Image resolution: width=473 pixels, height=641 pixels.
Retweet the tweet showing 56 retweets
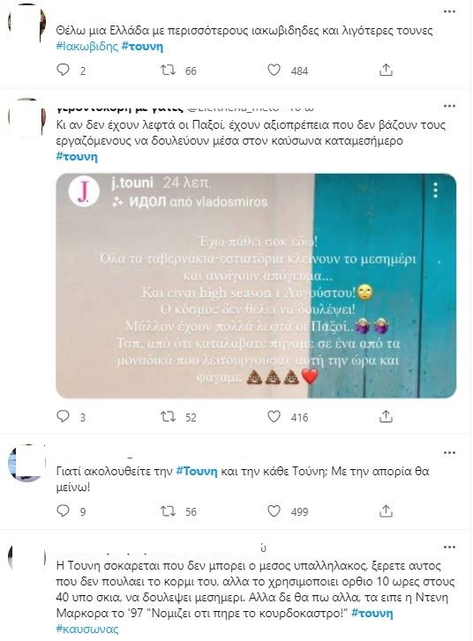point(168,511)
